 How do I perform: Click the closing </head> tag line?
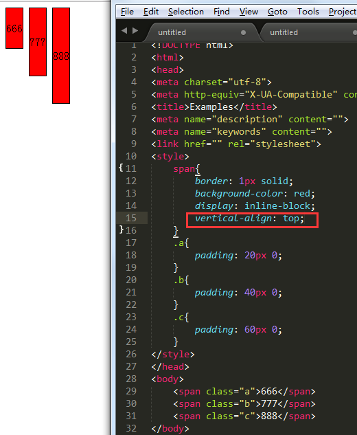click(170, 367)
